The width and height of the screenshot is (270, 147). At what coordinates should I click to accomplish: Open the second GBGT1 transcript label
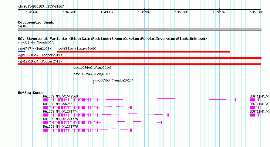pyautogui.click(x=260, y=104)
